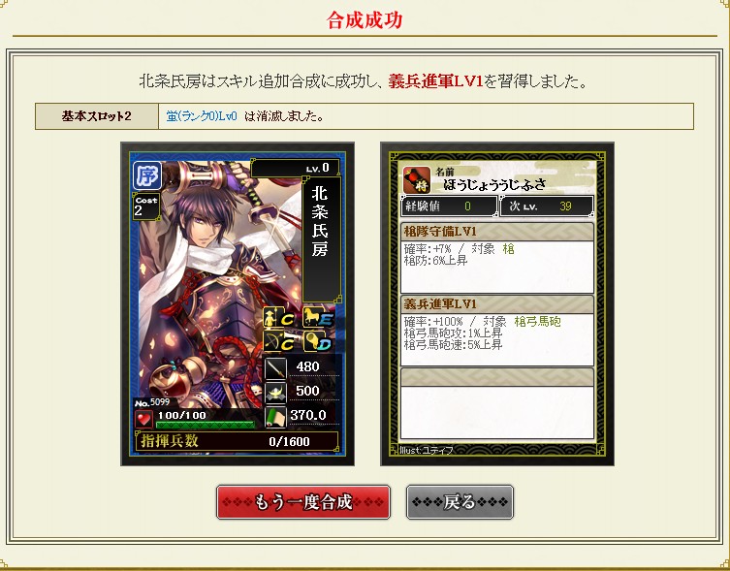This screenshot has height=571, width=730.
Task: Click the green HP gauge bar
Action: point(206,425)
